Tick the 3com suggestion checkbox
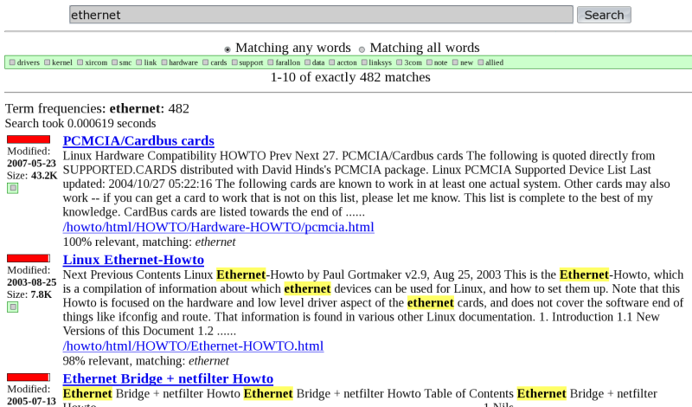This screenshot has height=407, width=692. tap(400, 62)
